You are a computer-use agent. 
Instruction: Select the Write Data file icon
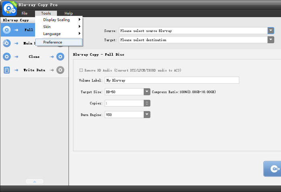(7, 70)
